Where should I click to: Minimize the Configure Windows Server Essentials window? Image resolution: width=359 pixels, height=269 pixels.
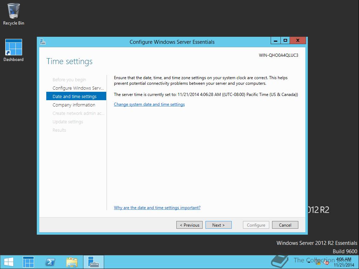[x=276, y=41]
